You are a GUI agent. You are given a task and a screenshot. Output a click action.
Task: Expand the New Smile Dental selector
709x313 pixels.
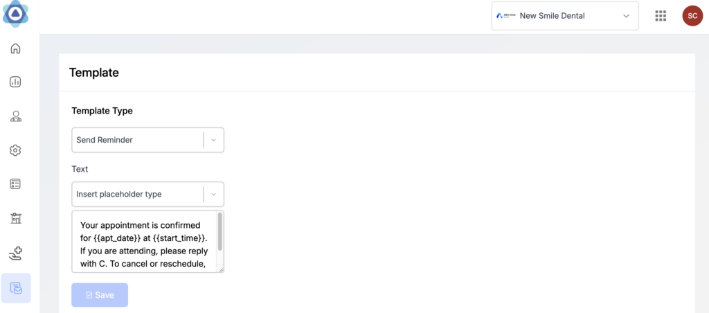(564, 16)
